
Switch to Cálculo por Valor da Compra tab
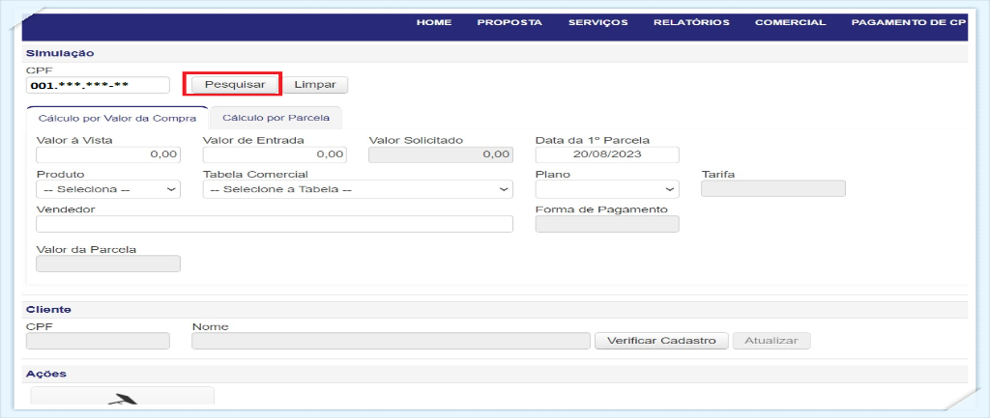pos(117,118)
